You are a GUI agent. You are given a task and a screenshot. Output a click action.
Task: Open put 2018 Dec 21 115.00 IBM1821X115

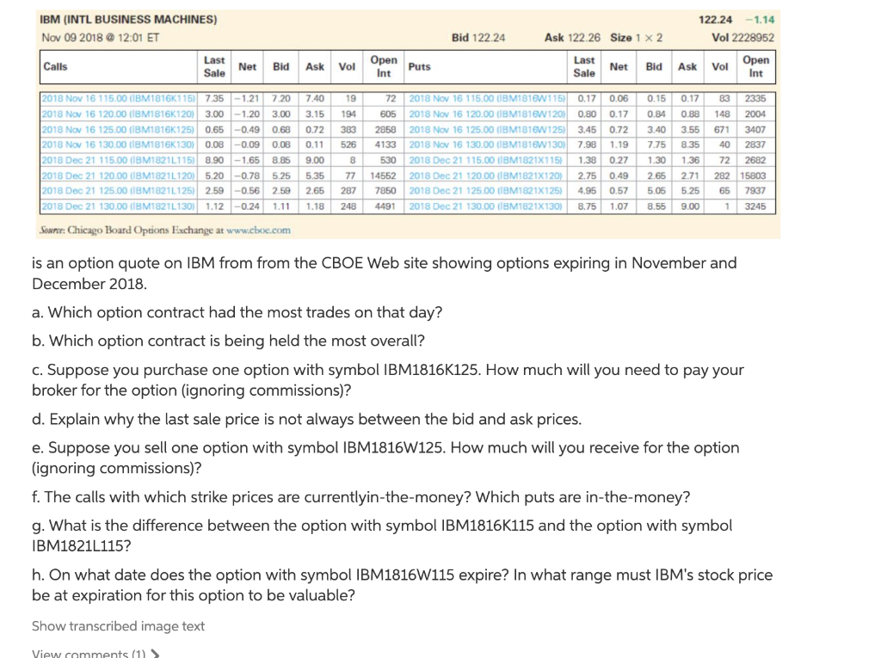(x=485, y=160)
